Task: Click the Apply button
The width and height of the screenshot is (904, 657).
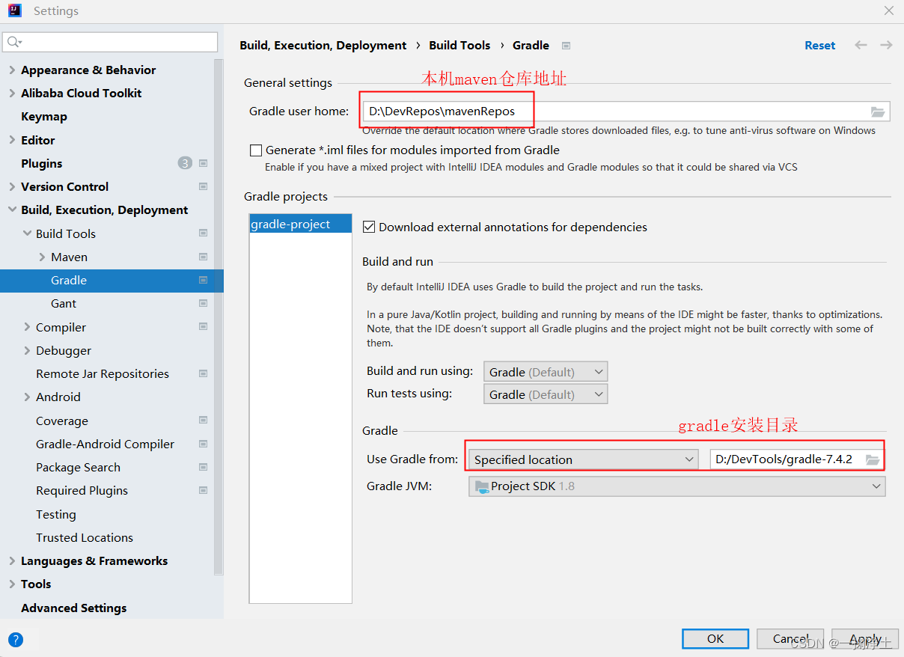Action: tap(865, 638)
